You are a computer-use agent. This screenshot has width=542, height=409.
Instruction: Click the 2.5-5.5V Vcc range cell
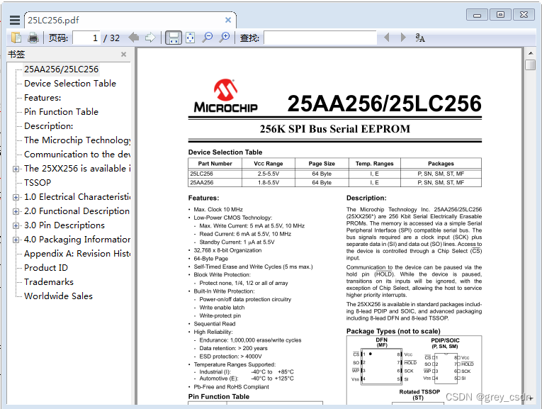(x=269, y=174)
